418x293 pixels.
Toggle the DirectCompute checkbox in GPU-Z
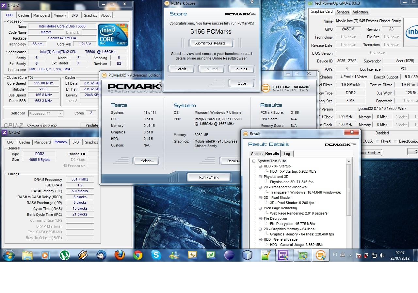[396, 141]
